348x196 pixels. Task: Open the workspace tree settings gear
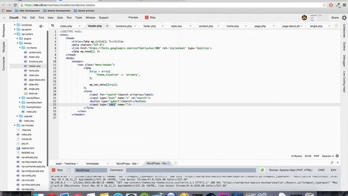click(x=41, y=26)
